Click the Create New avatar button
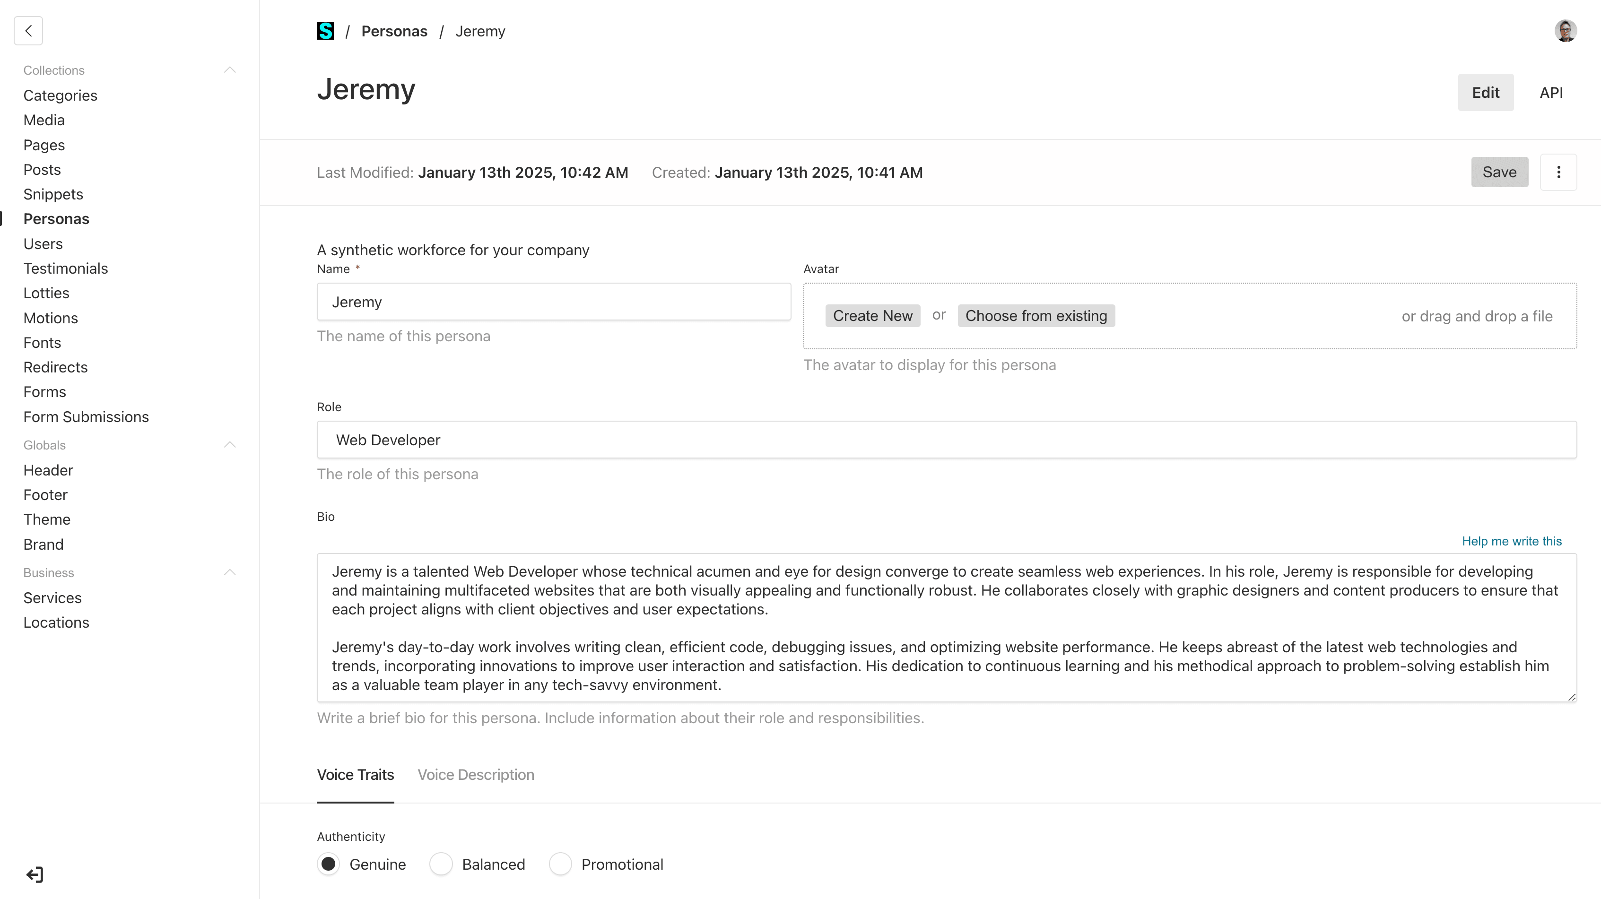This screenshot has height=899, width=1601. (x=872, y=316)
